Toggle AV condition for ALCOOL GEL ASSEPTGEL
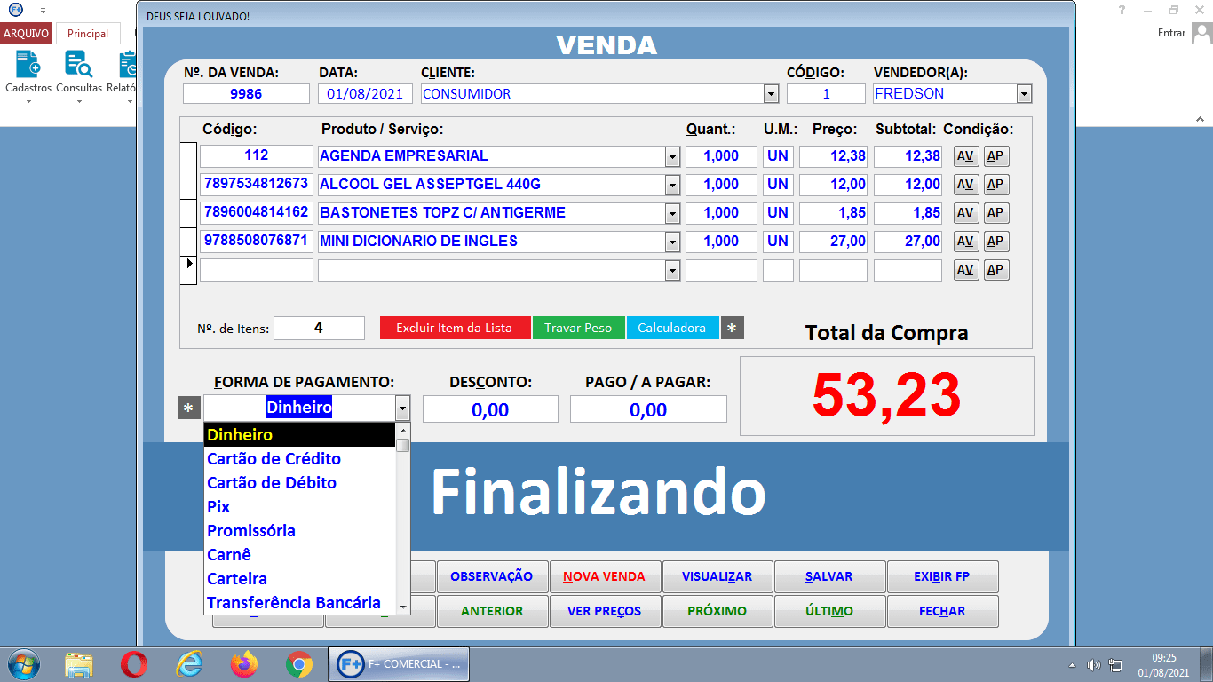This screenshot has height=682, width=1213. pyautogui.click(x=965, y=184)
